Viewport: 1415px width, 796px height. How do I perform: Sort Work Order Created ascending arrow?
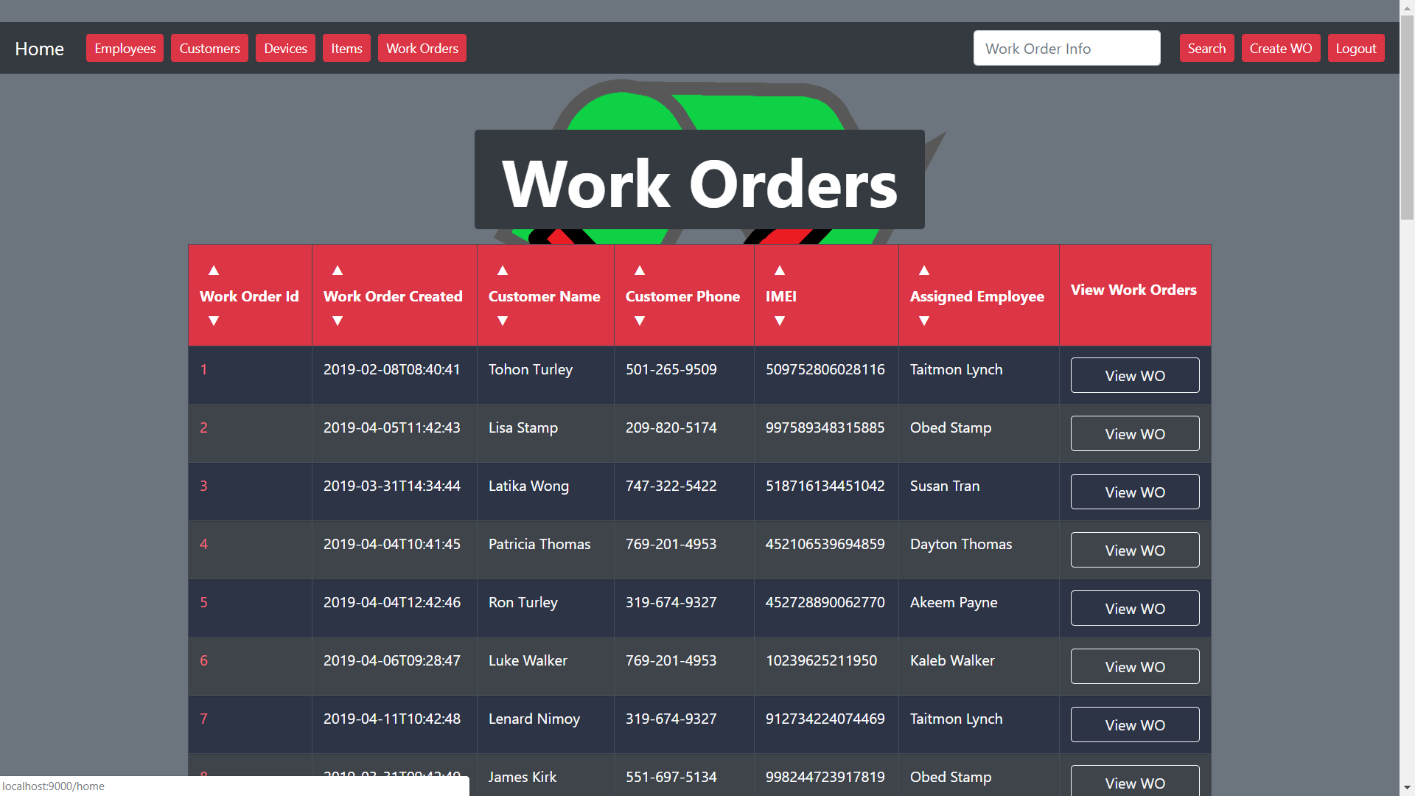338,270
